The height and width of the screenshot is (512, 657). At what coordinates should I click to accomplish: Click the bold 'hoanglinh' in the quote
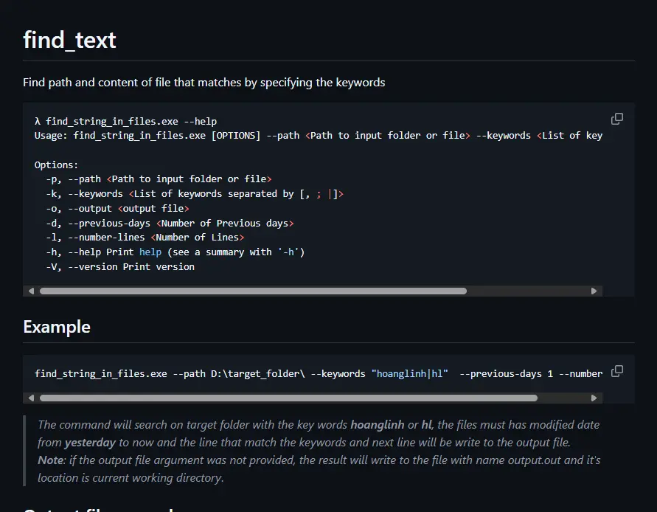(x=378, y=425)
